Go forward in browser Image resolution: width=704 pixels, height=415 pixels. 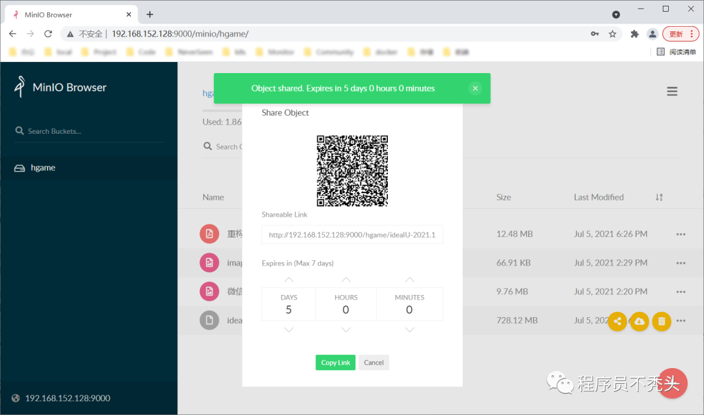30,34
